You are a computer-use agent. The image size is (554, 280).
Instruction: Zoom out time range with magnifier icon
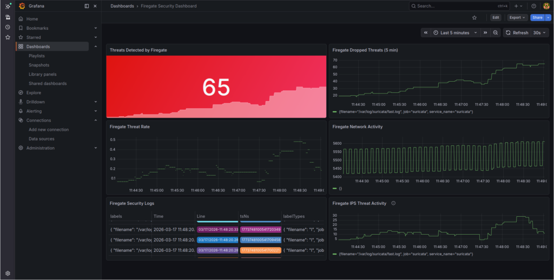point(496,32)
